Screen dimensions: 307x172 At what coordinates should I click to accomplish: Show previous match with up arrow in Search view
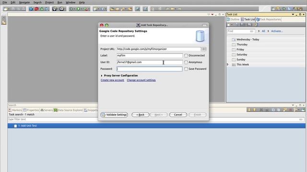[x=254, y=110]
